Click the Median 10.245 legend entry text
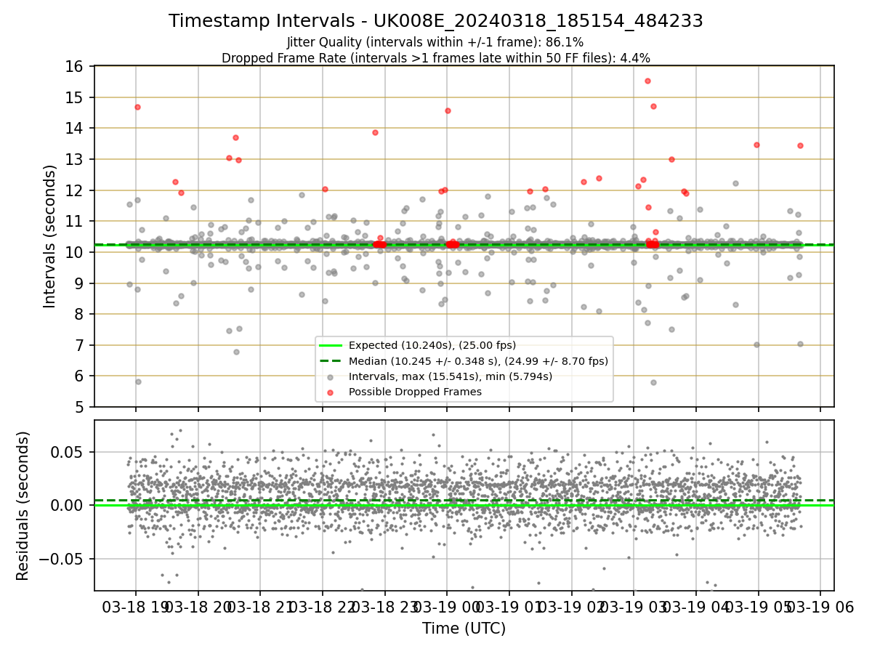This screenshot has width=872, height=654. tap(478, 360)
